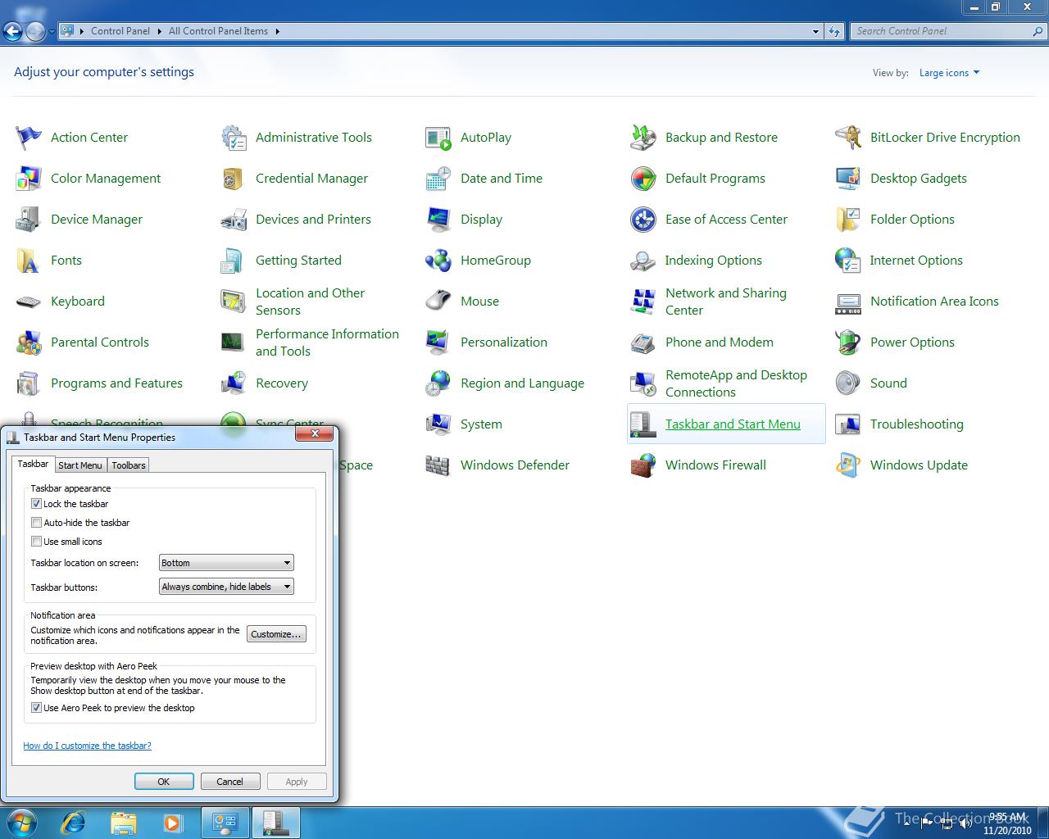Open the AutoPlay icon
Viewport: 1049px width, 839px height.
point(438,138)
